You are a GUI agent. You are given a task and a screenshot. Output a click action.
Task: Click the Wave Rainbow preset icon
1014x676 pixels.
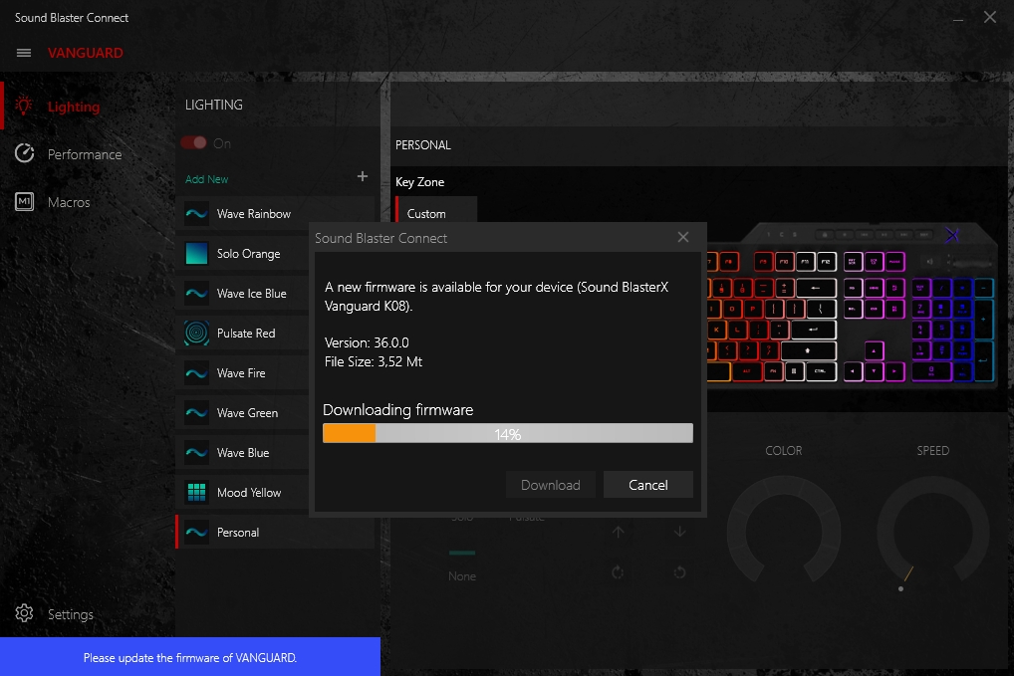(x=196, y=213)
